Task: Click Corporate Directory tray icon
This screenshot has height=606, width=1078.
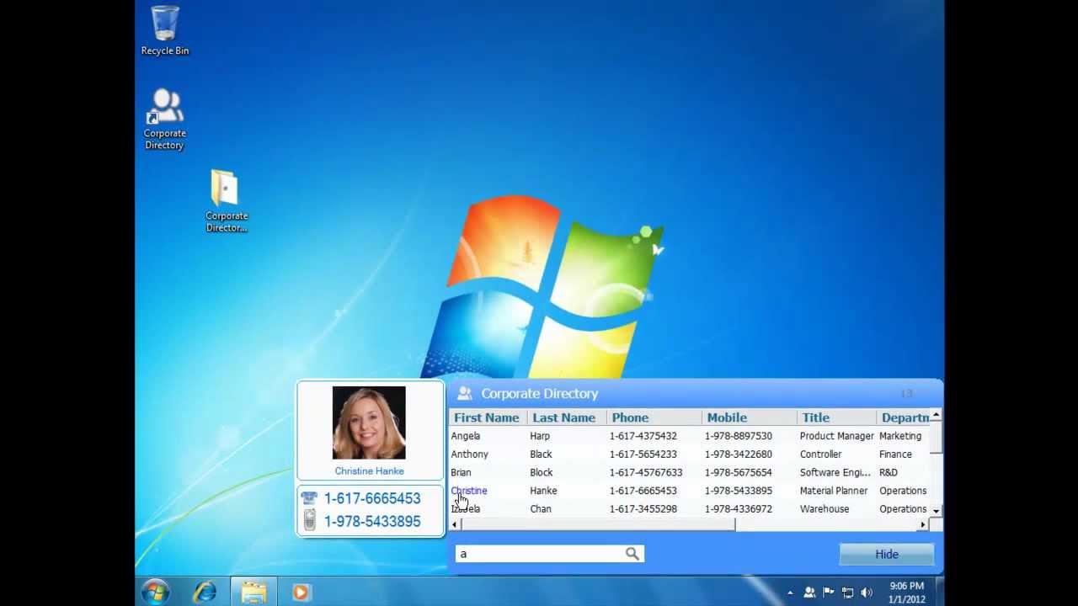Action: click(809, 593)
